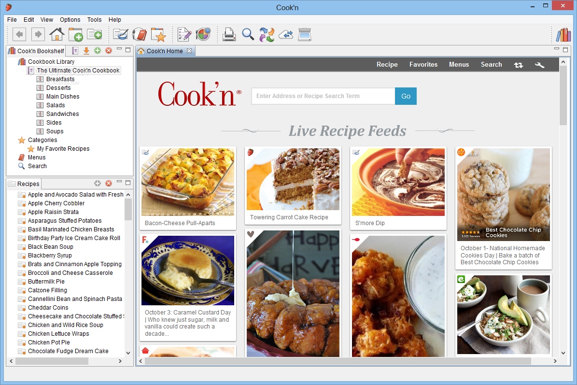577x385 pixels.
Task: Open the red cookbook toolbar icon
Action: [140, 35]
